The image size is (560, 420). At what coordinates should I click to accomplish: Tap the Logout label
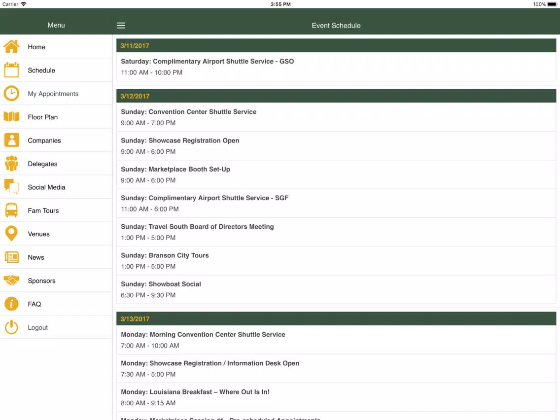37,327
